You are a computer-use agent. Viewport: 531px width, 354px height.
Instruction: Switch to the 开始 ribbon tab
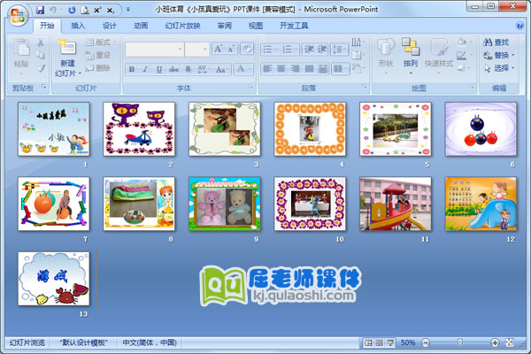(x=47, y=26)
